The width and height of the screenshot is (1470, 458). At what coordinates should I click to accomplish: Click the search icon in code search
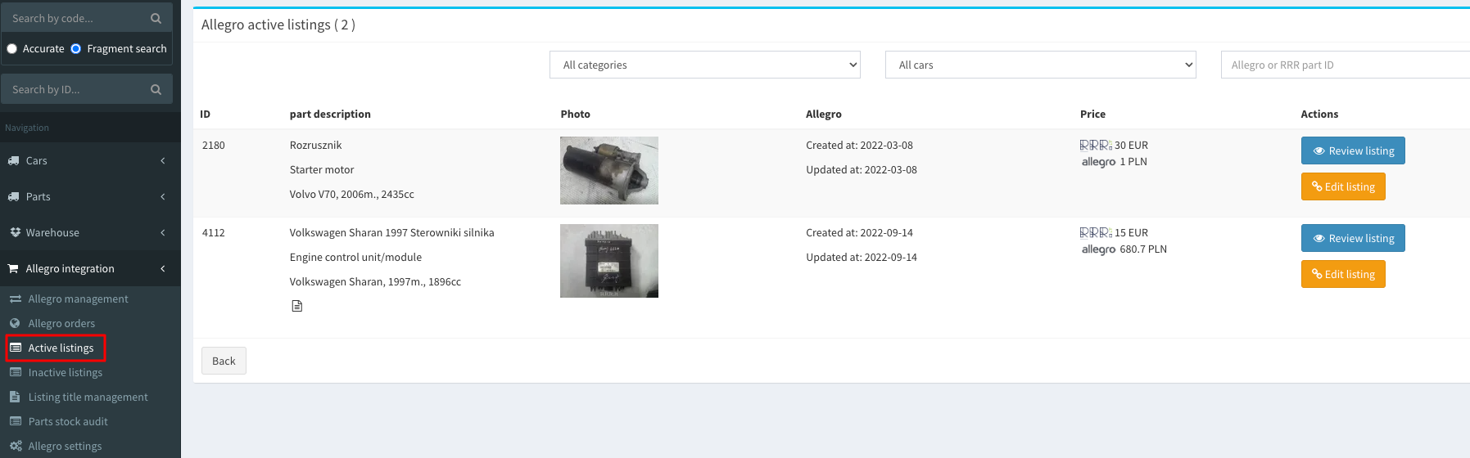click(156, 18)
